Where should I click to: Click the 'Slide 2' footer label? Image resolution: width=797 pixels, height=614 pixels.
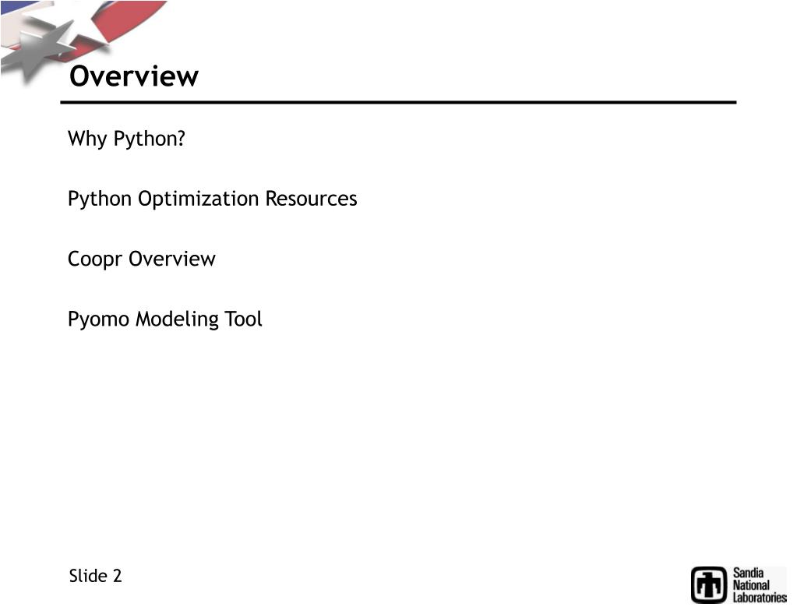point(96,576)
